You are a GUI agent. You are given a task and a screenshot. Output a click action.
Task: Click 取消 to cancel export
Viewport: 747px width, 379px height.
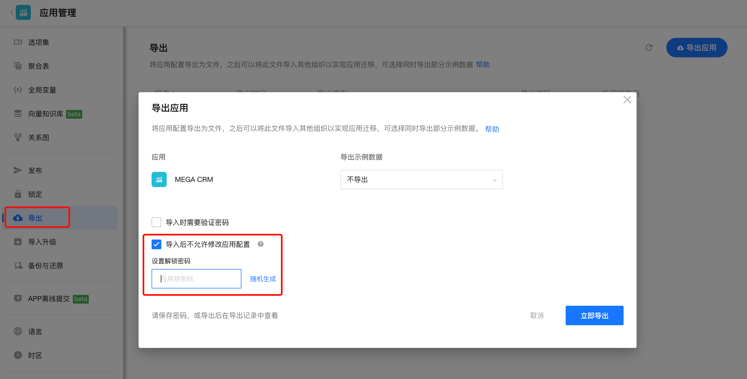coord(536,315)
